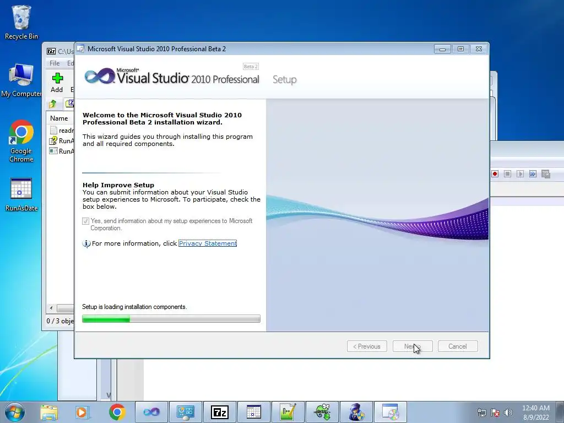The height and width of the screenshot is (423, 564).
Task: Click the clock showing 12:40 AM
Action: point(535,408)
